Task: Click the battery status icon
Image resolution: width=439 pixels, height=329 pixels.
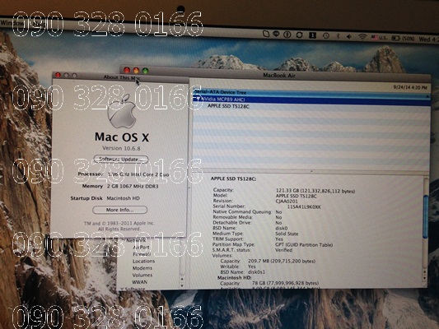Action: 395,38
